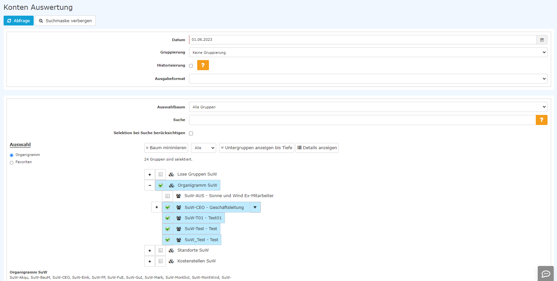
Task: Click the people icon of SuW-CEO row
Action: click(179, 207)
